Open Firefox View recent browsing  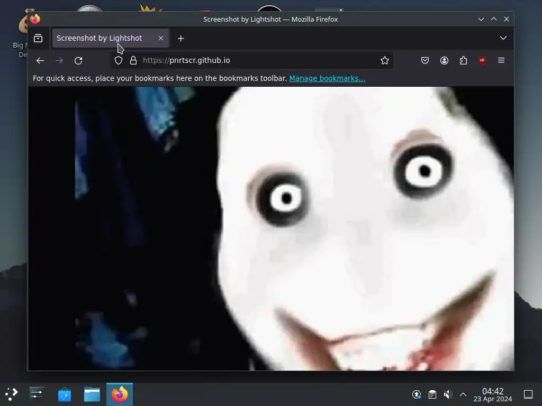pos(38,38)
